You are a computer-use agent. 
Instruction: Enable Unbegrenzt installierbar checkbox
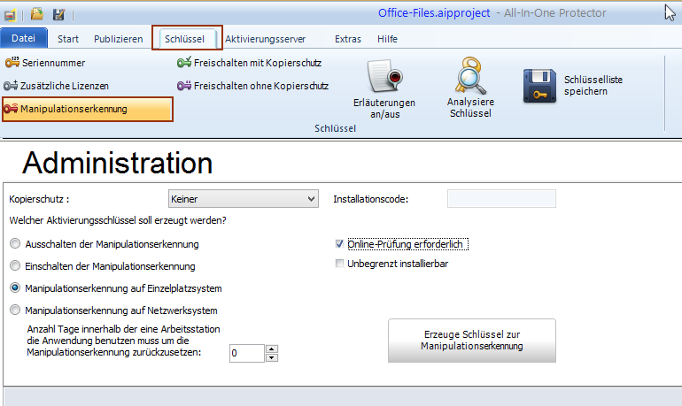click(x=340, y=264)
